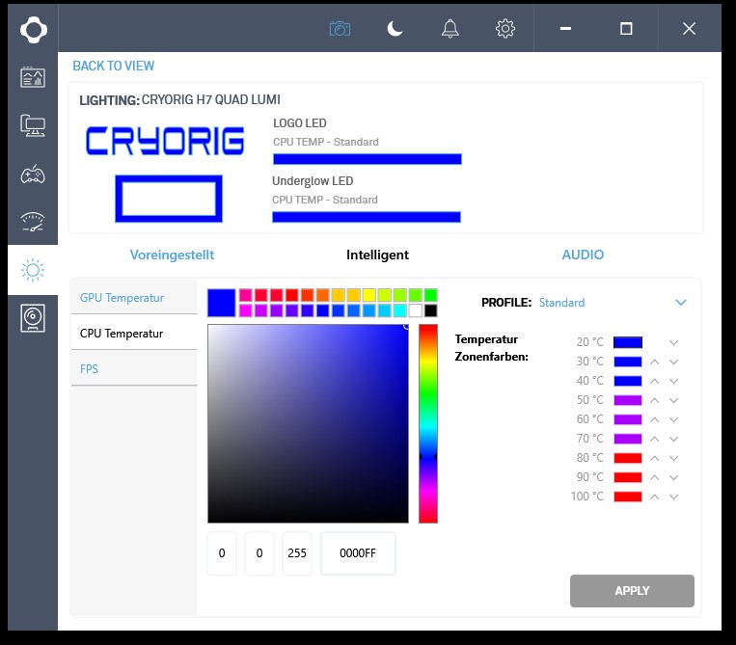Minimize the CAM window
Screen dimensions: 736x645
pos(565,29)
